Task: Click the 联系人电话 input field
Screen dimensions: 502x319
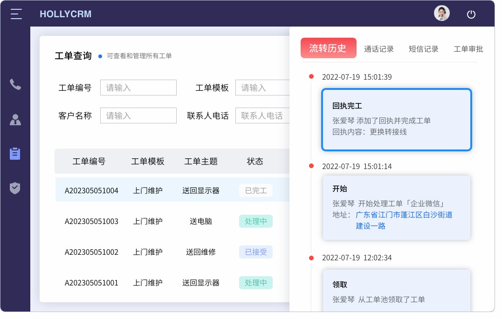Action: click(262, 115)
